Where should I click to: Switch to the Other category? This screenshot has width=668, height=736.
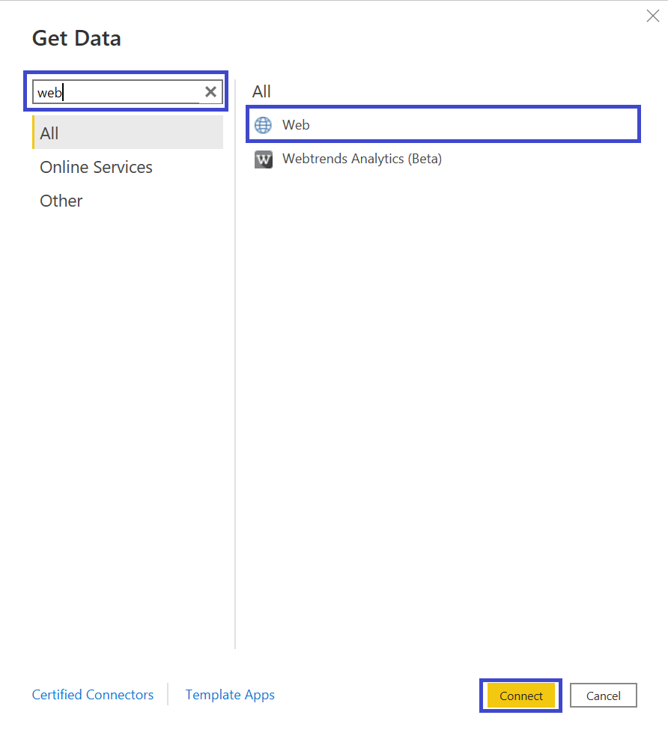[61, 200]
